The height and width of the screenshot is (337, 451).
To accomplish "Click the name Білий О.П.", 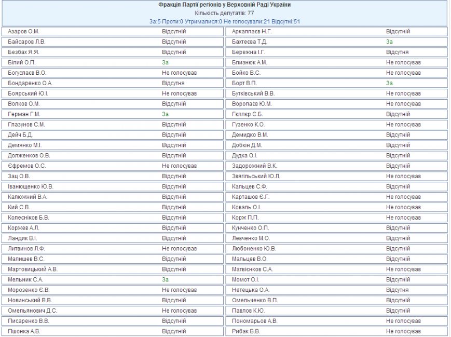I will pos(22,62).
